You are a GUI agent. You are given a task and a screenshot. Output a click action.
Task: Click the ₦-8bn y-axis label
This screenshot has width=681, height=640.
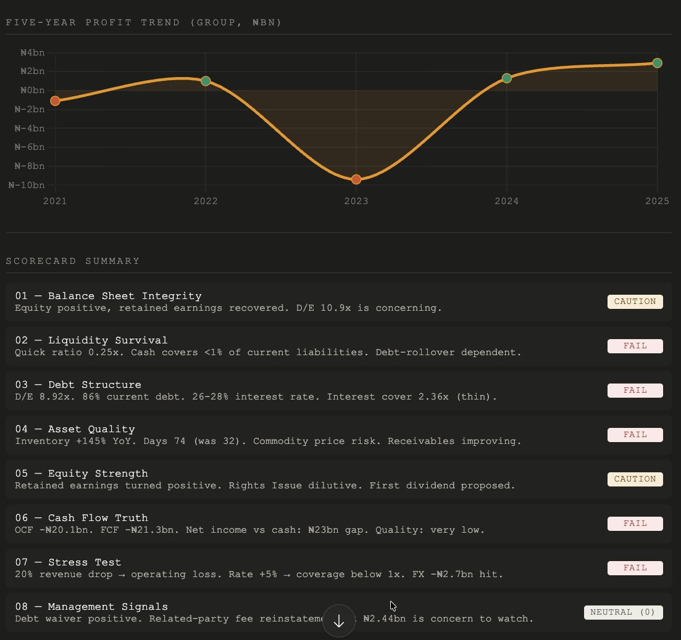30,166
